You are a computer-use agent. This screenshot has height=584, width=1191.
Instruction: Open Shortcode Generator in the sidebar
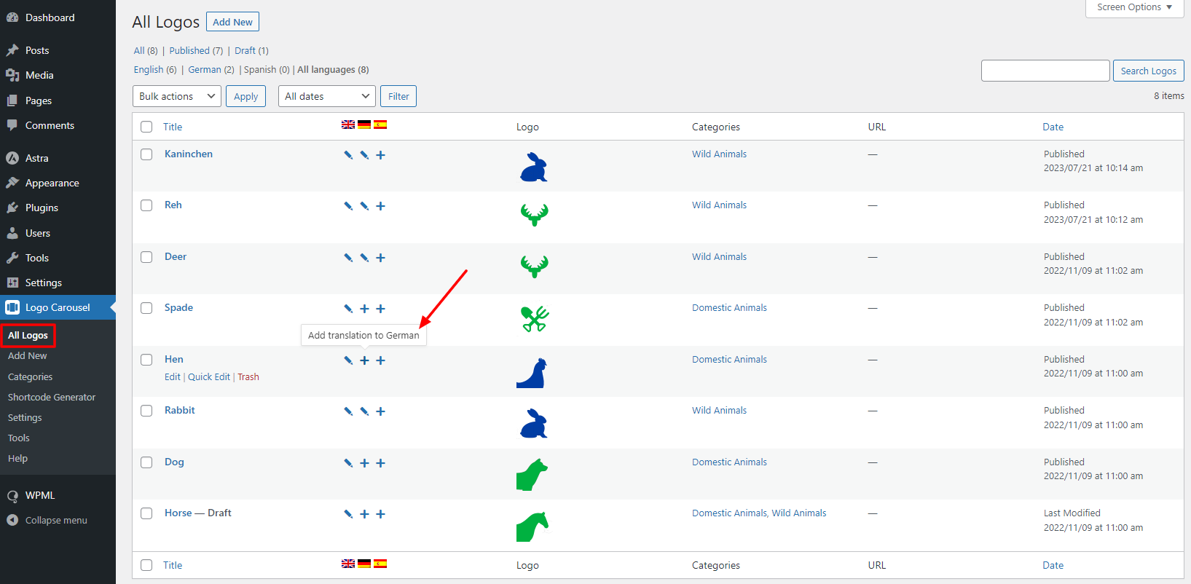(x=52, y=398)
